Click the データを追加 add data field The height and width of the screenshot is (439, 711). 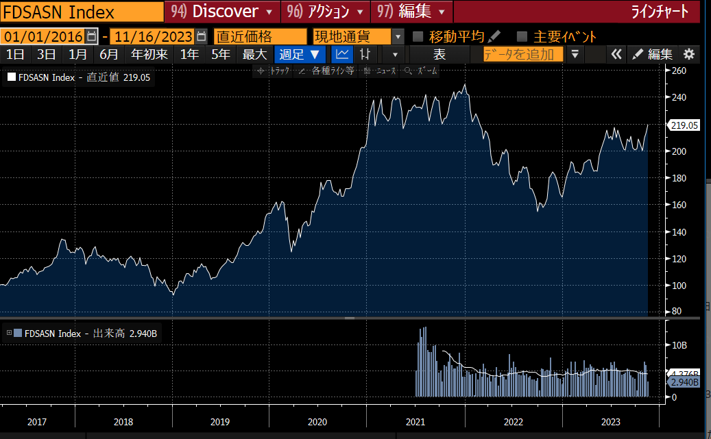pos(523,54)
